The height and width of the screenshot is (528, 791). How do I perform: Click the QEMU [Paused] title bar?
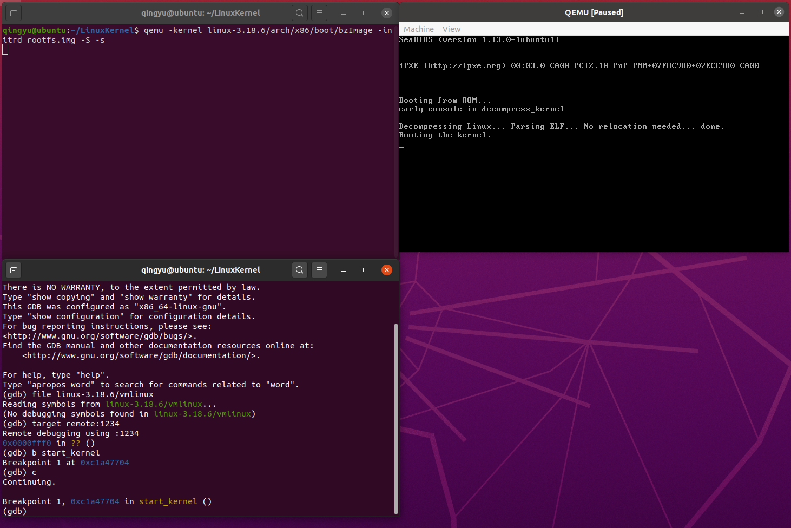point(594,12)
